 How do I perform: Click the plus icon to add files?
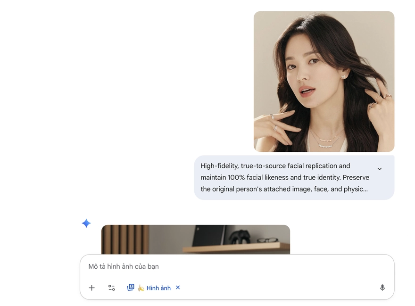tap(92, 288)
